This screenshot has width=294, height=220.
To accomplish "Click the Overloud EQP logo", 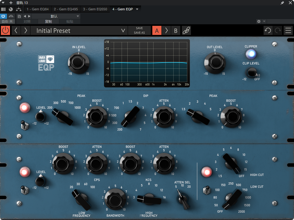I will pos(46,63).
